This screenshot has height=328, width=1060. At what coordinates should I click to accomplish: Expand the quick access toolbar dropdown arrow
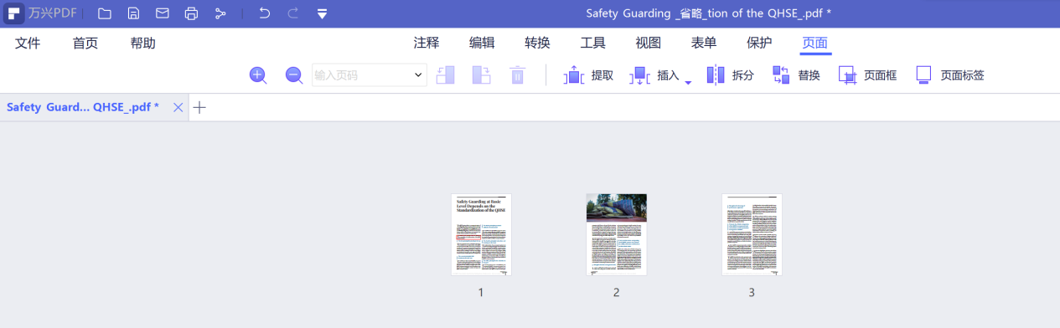click(323, 14)
